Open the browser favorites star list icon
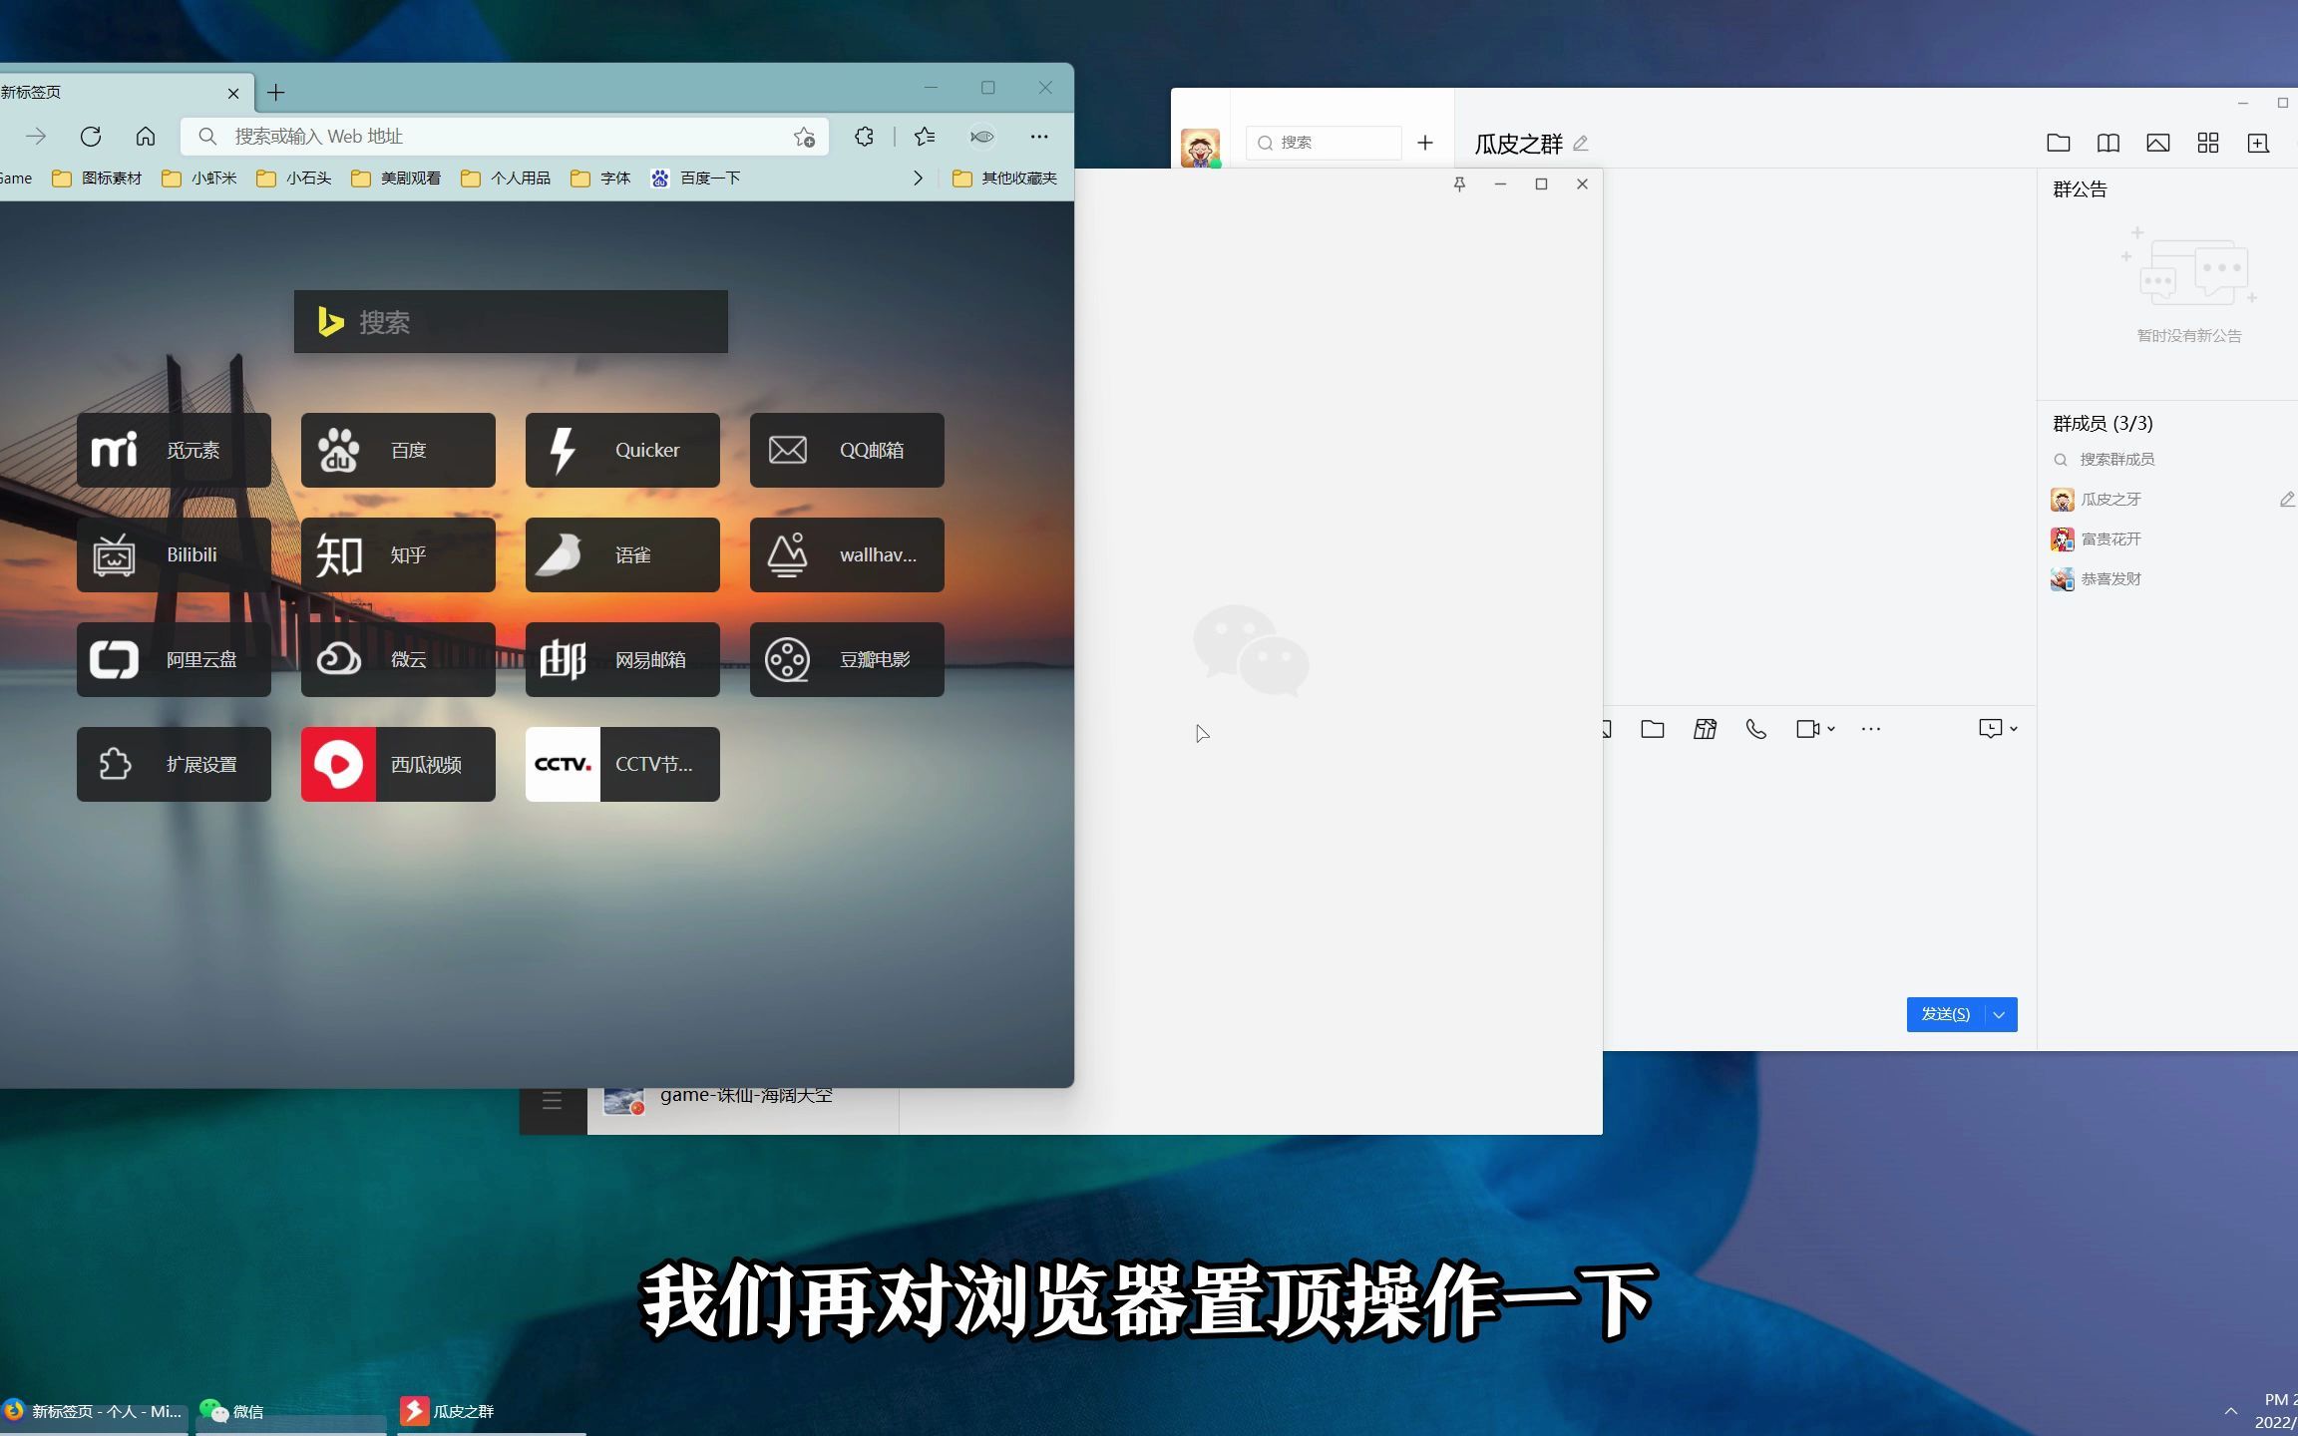Screen dimensions: 2298x1436 click(925, 137)
